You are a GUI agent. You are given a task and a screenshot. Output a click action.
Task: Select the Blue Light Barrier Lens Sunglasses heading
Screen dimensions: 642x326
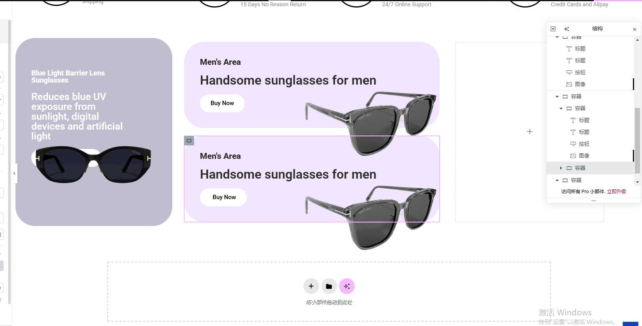(68, 77)
